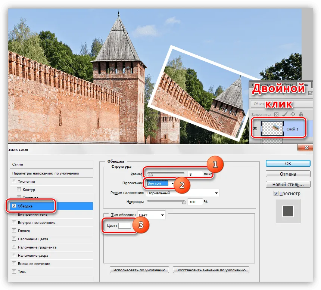Open layer blend mode dropdown Обычные

click(282, 104)
